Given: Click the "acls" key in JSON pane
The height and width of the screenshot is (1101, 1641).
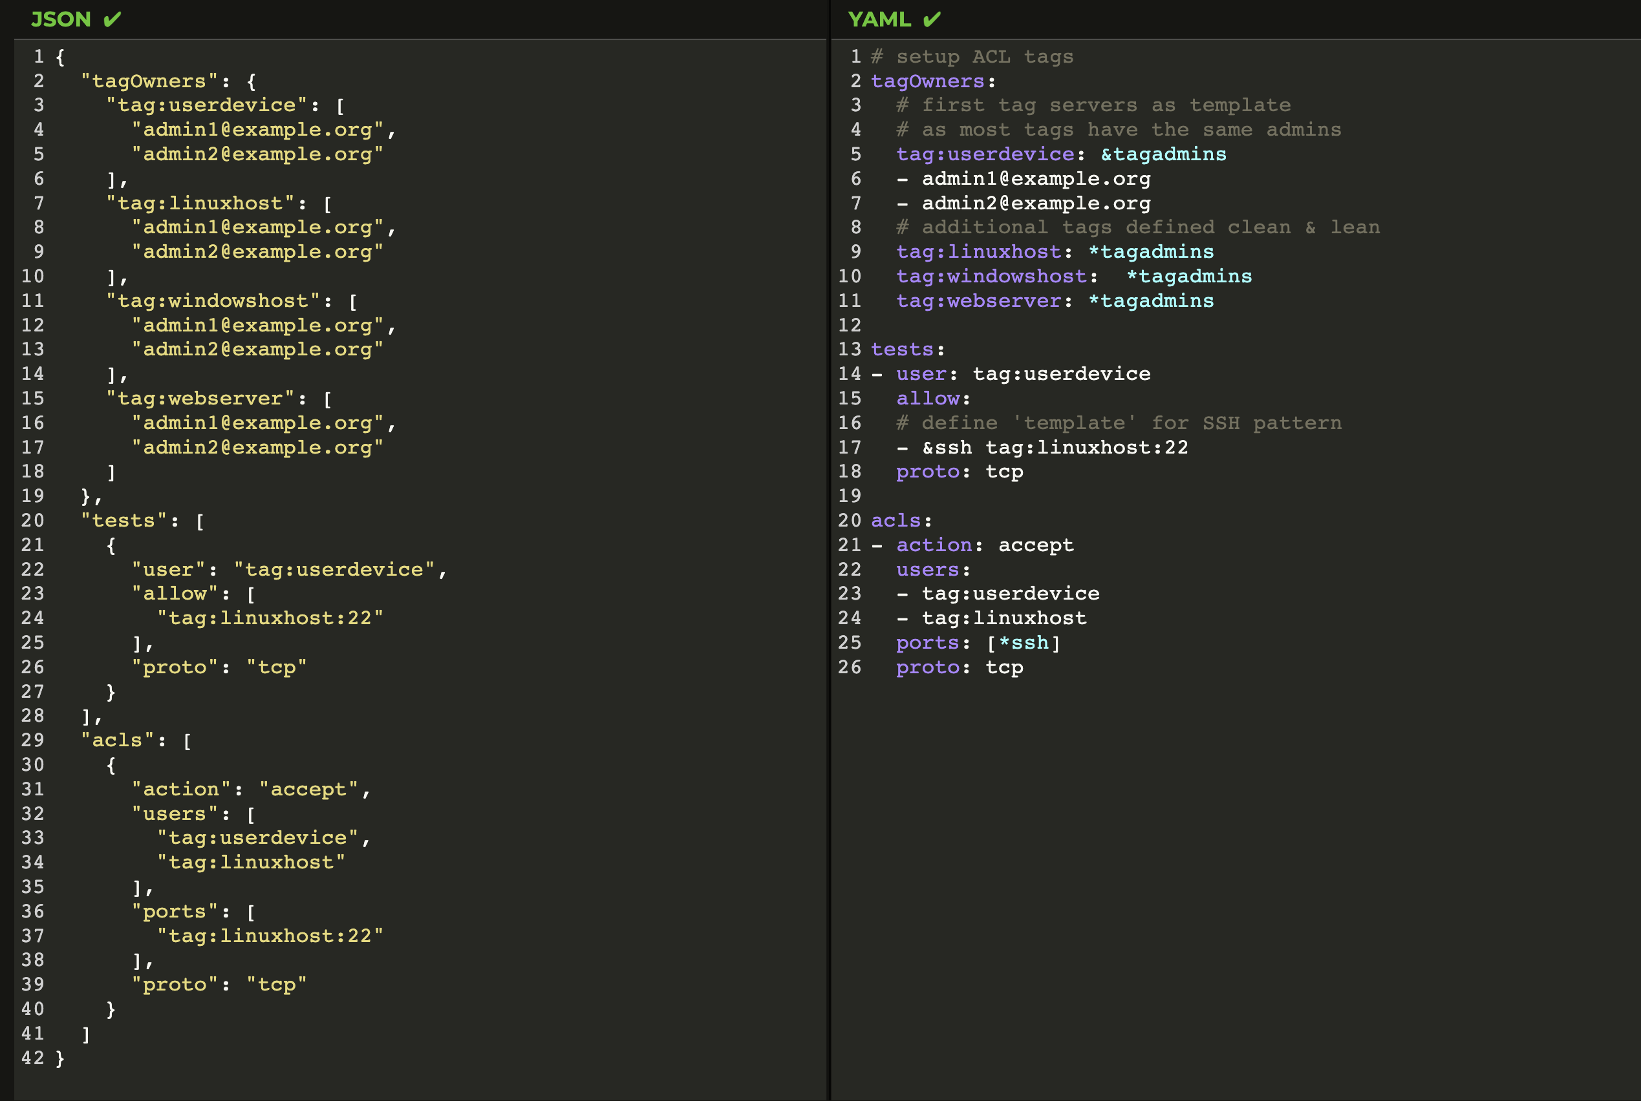Looking at the screenshot, I should (116, 741).
